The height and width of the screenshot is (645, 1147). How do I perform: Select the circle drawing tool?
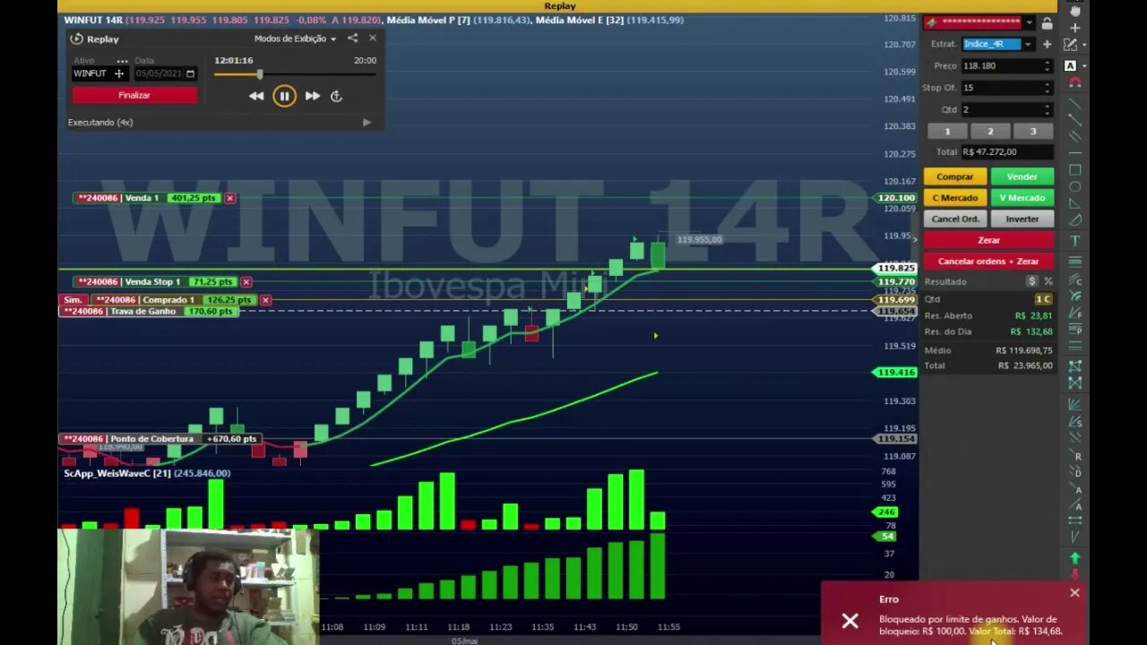coord(1075,187)
